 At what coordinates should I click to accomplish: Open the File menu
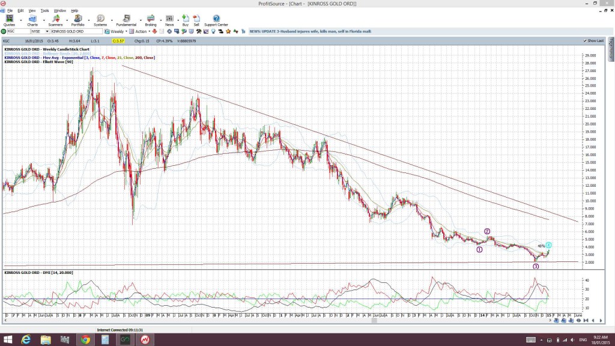10,11
